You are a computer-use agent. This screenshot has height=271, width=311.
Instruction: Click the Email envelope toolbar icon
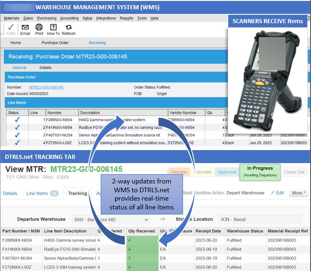25,27
